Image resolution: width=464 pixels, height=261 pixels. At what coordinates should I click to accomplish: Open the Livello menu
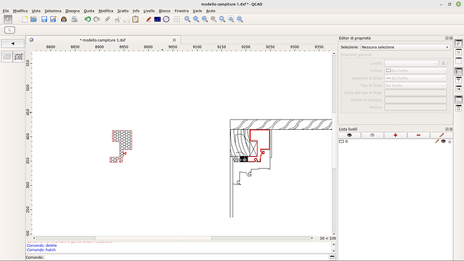coord(149,11)
